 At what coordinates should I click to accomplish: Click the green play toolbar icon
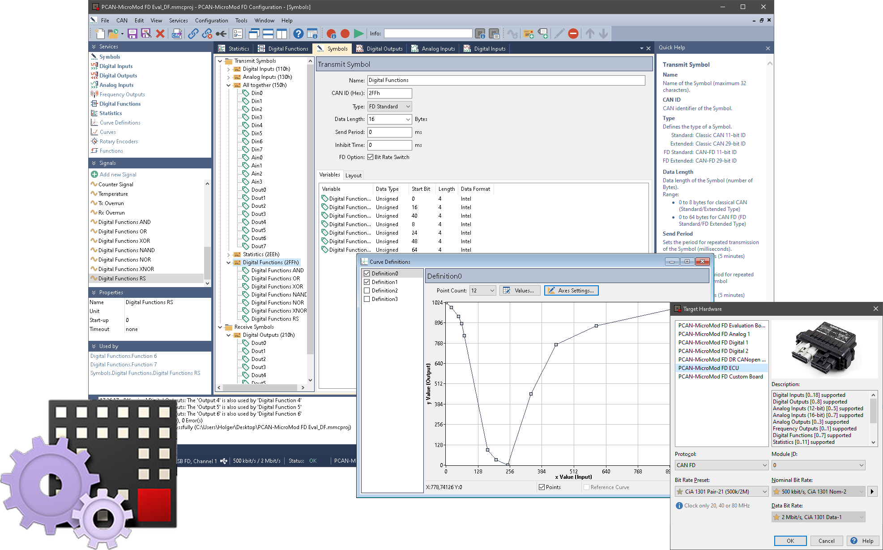[x=358, y=34]
